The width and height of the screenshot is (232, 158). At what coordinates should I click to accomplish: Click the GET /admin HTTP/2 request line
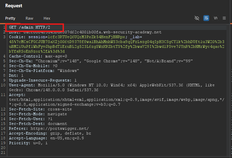(30, 27)
